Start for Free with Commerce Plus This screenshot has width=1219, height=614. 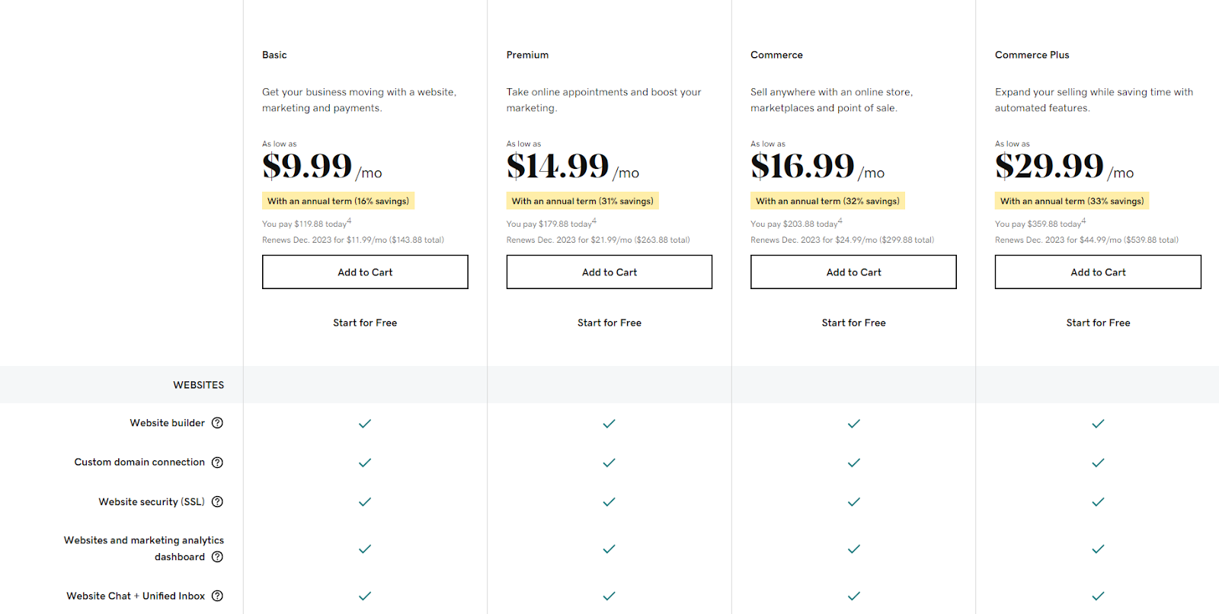(1098, 323)
